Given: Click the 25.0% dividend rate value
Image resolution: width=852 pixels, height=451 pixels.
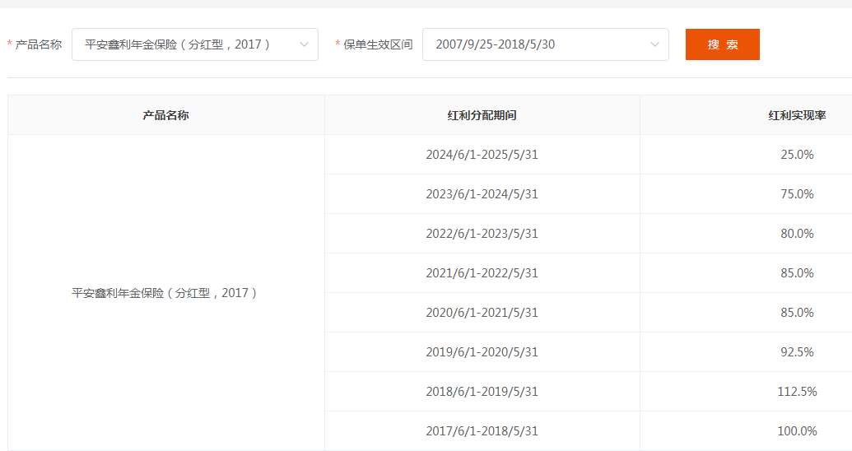Looking at the screenshot, I should click(x=797, y=155).
